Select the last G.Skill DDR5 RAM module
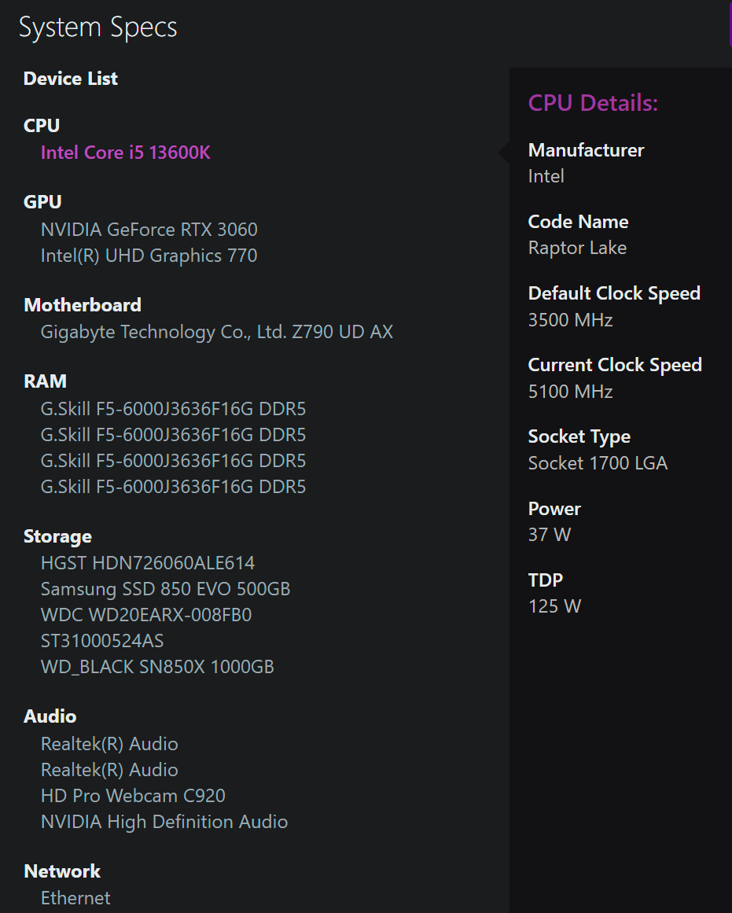Image resolution: width=732 pixels, height=913 pixels. [x=173, y=487]
